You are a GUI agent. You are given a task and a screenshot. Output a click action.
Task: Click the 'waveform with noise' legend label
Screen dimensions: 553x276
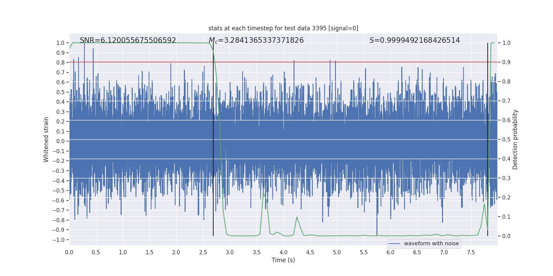pos(431,244)
